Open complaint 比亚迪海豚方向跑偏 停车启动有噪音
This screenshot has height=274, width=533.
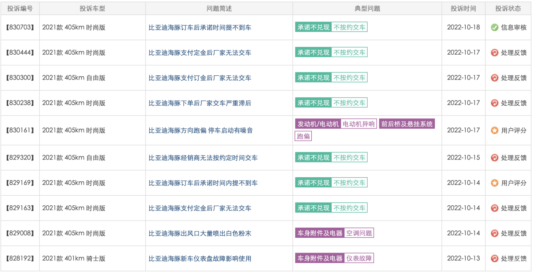coord(201,130)
